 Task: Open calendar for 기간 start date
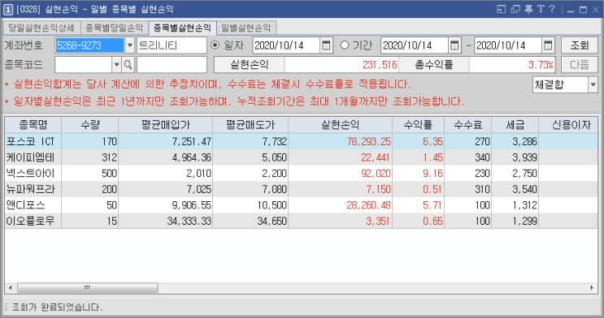click(454, 45)
